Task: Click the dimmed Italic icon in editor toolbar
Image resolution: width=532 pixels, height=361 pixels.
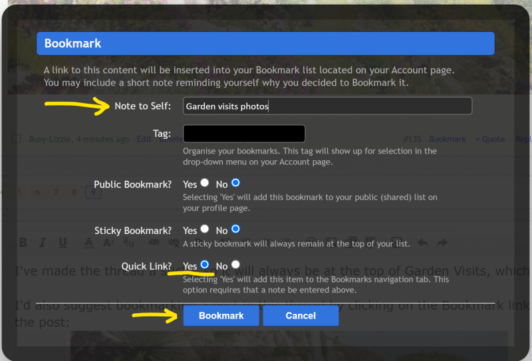Action: pos(42,243)
